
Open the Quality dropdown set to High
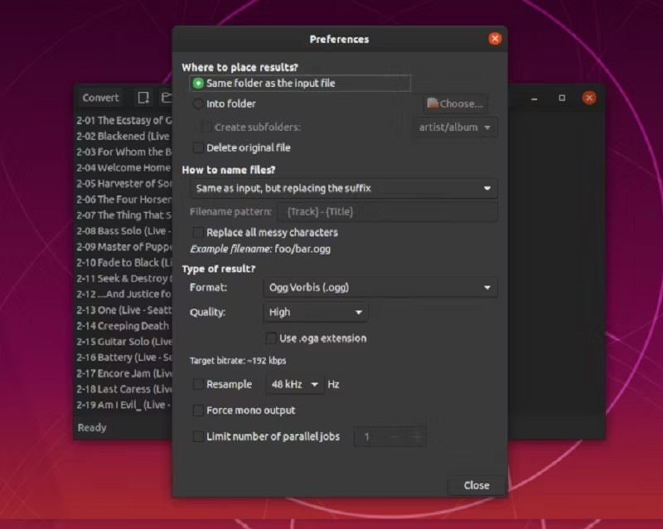click(315, 313)
